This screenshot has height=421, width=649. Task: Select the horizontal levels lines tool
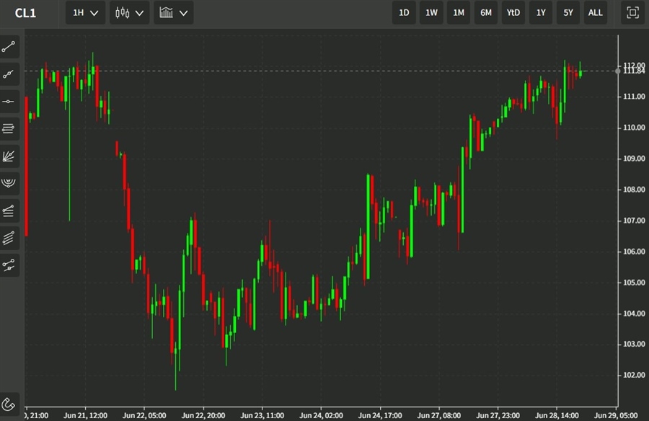pos(9,129)
